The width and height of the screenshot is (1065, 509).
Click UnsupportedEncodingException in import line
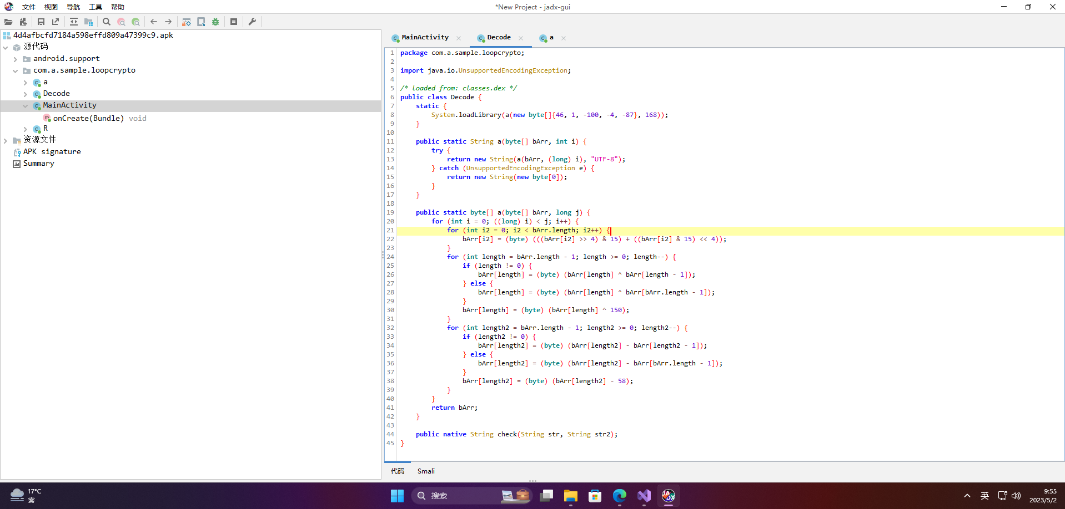[513, 70]
